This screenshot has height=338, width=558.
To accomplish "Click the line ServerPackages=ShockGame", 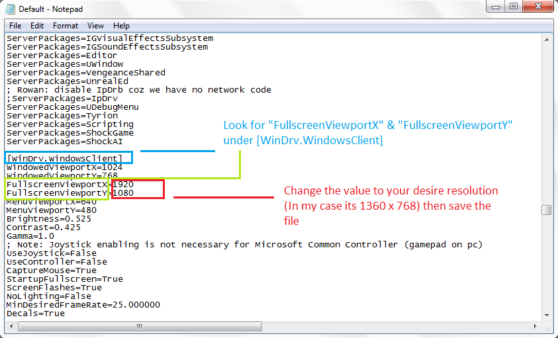I will coord(70,133).
